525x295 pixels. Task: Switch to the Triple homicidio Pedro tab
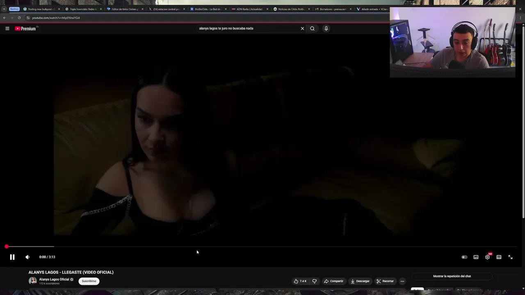click(x=83, y=9)
